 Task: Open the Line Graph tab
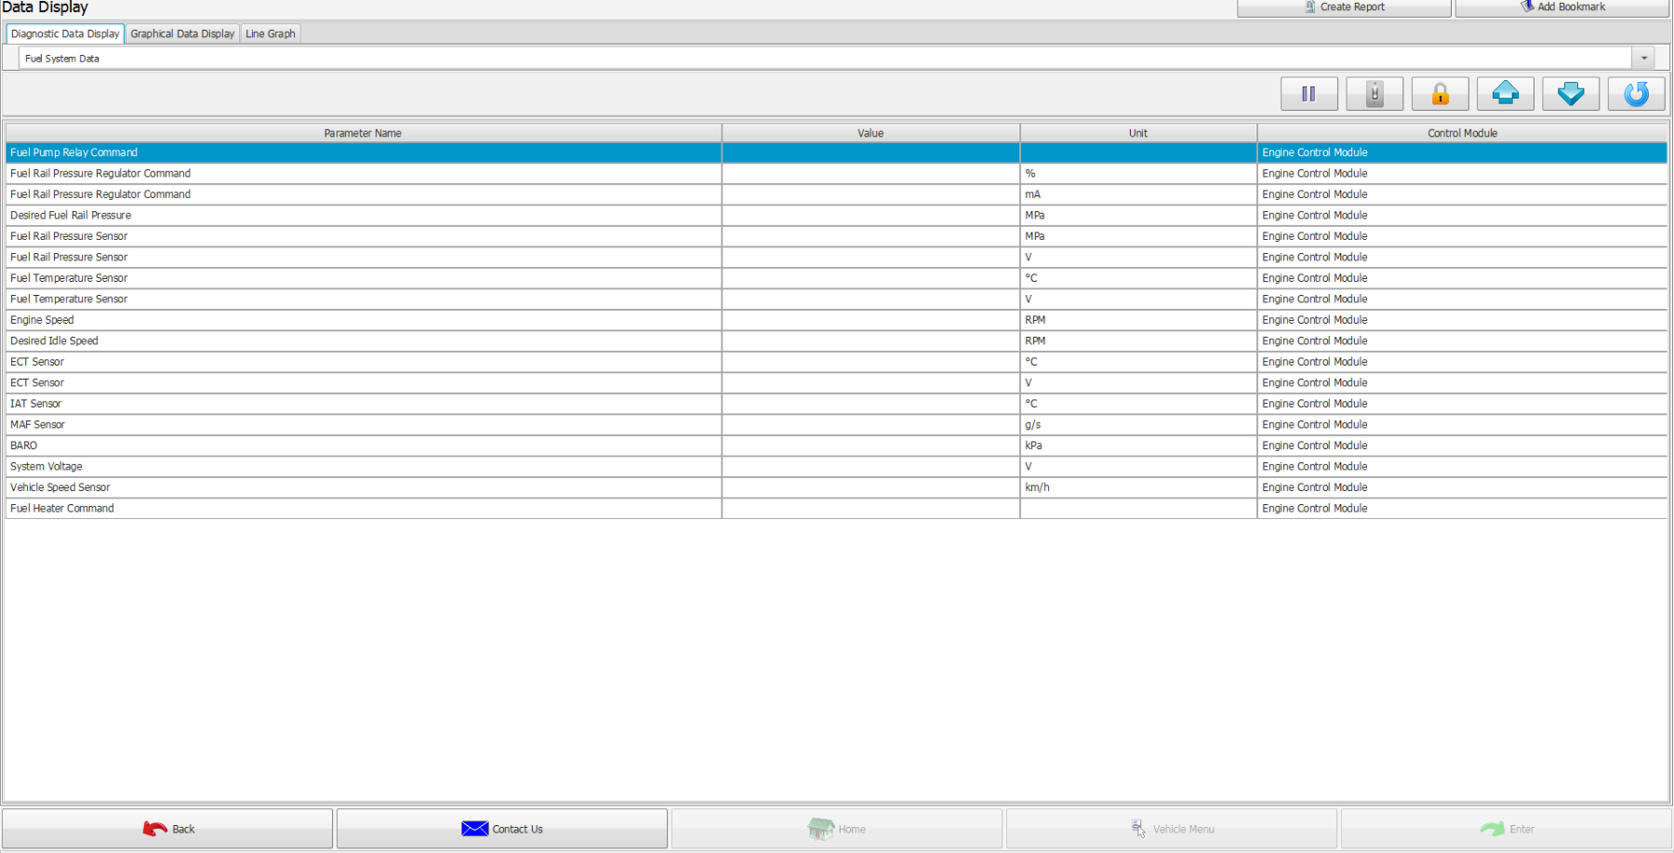click(270, 33)
